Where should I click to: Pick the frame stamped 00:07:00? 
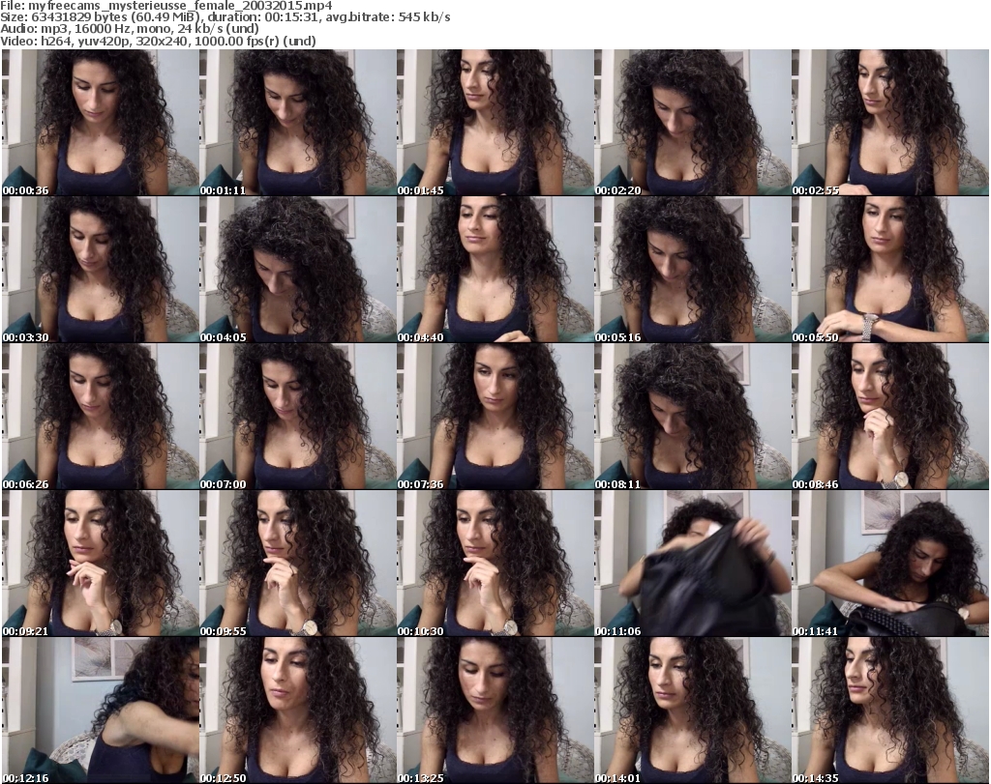298,417
